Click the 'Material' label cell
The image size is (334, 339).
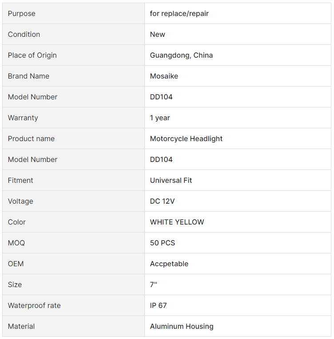[x=73, y=326]
